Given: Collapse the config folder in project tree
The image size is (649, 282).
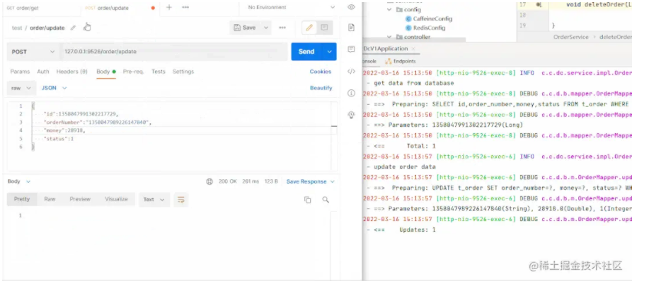Looking at the screenshot, I should click(x=389, y=9).
